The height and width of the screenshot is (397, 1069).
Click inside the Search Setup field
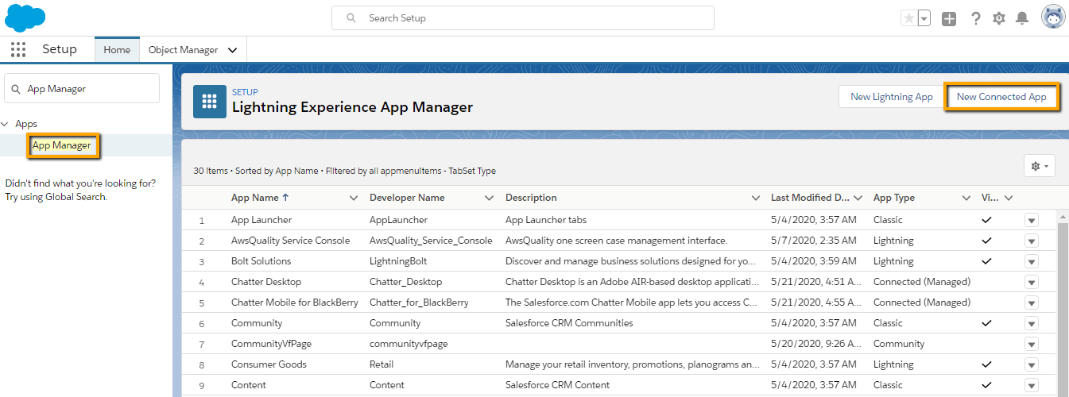[522, 17]
